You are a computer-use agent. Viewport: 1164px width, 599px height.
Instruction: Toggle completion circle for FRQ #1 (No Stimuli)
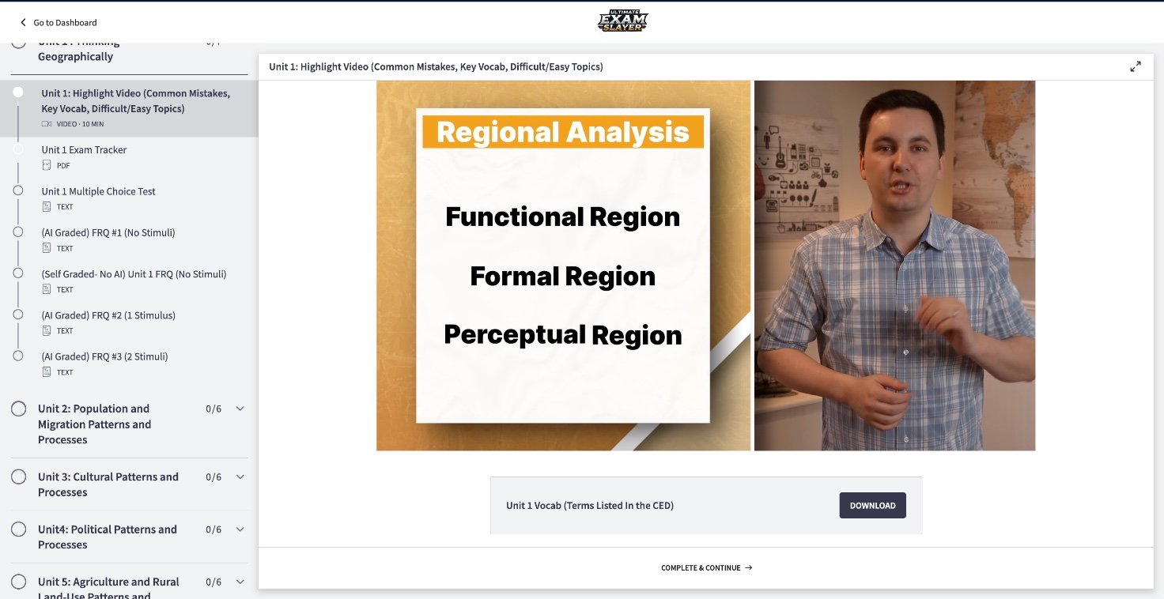[x=18, y=232]
